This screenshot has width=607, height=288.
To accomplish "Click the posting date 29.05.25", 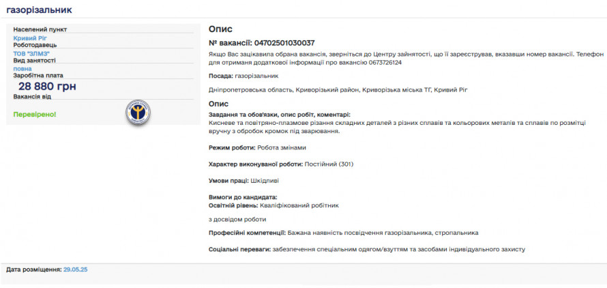I will [75, 270].
